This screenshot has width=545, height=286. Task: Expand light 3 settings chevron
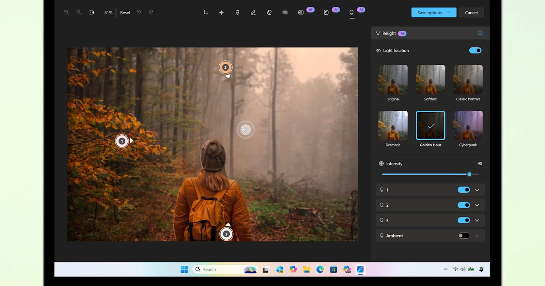477,220
